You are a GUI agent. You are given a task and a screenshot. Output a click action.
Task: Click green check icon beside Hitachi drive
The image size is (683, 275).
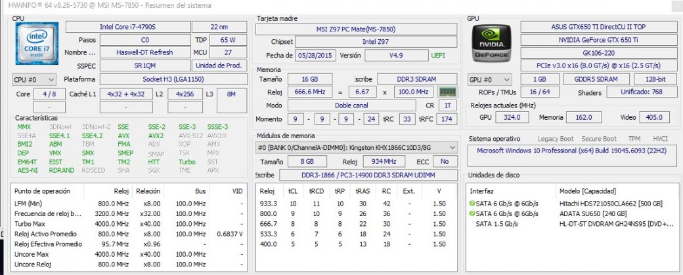472,204
